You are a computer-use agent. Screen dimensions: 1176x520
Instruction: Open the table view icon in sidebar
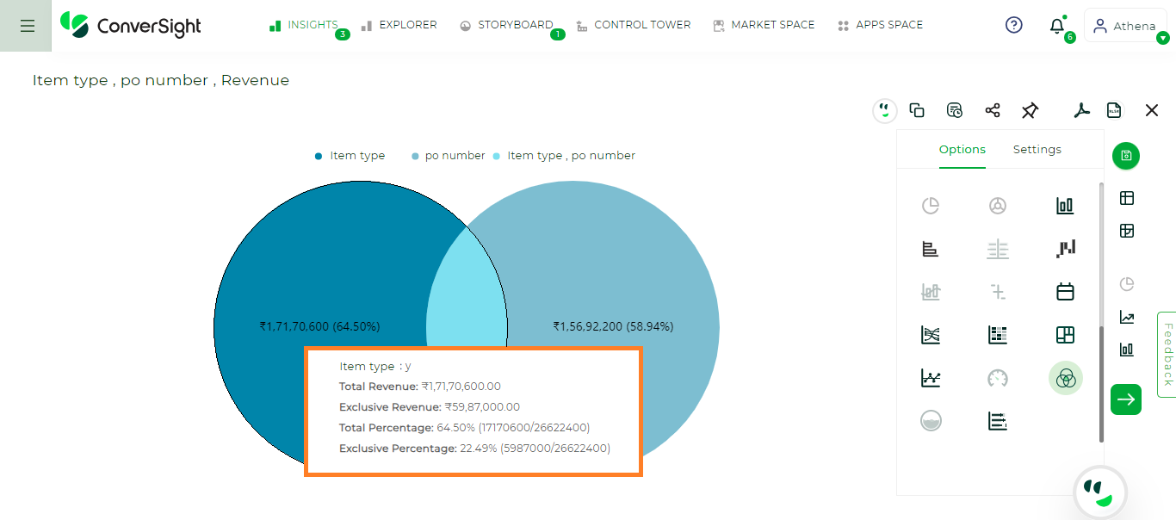coord(1126,198)
